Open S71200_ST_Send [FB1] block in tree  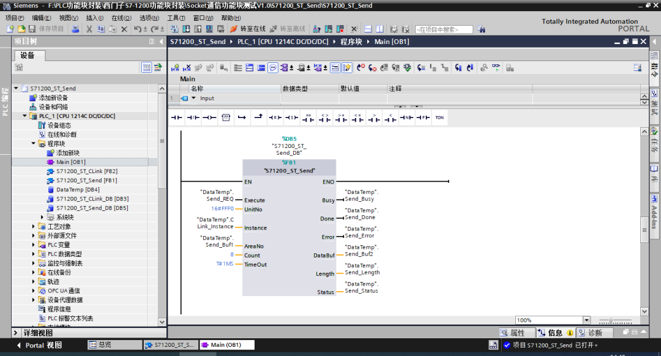pyautogui.click(x=87, y=180)
